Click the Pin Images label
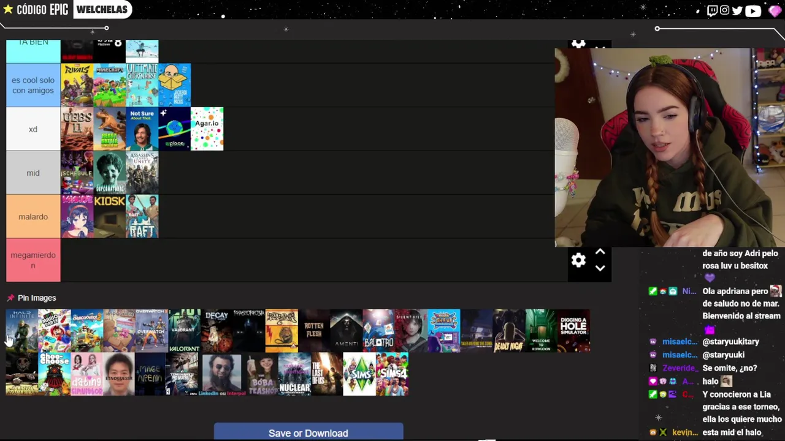This screenshot has width=785, height=441. tap(37, 298)
